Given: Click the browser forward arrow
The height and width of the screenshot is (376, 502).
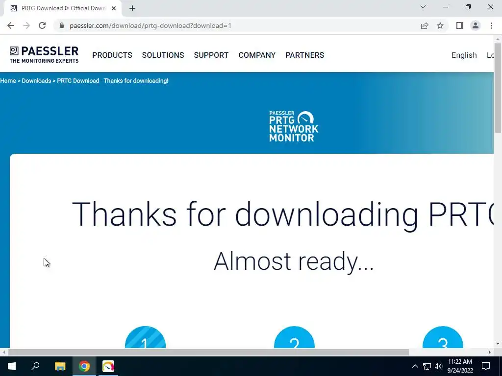Looking at the screenshot, I should [26, 25].
